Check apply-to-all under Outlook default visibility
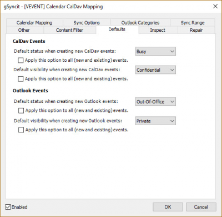This screenshot has width=222, height=217. click(21, 130)
